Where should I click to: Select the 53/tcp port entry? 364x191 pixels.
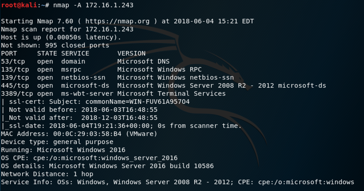point(12,61)
